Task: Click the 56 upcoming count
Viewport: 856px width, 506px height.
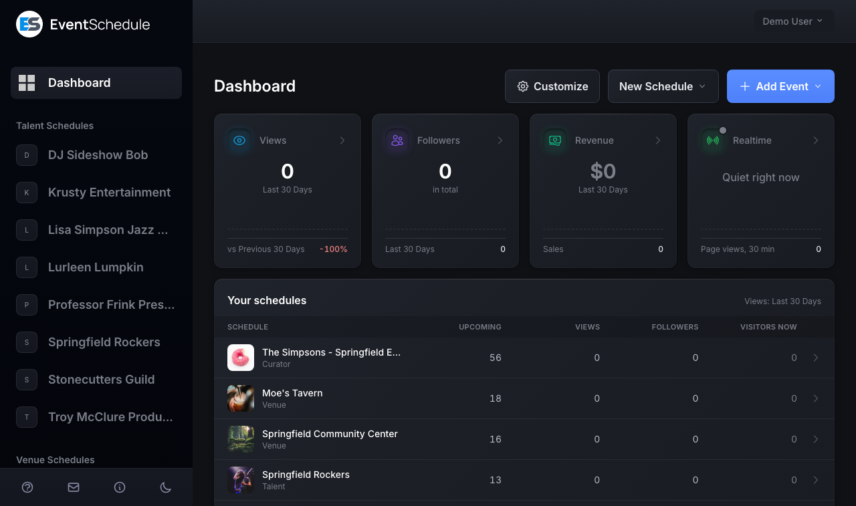Action: click(496, 358)
